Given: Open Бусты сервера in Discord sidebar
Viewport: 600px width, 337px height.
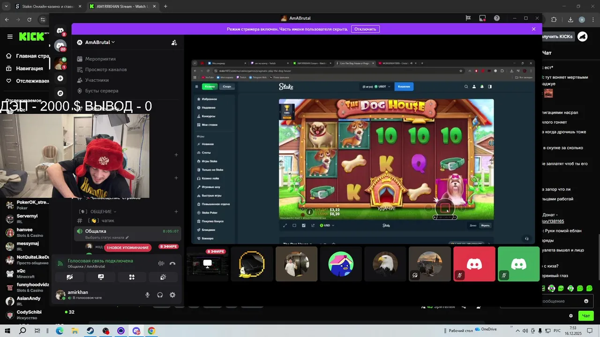Looking at the screenshot, I should tap(97, 91).
